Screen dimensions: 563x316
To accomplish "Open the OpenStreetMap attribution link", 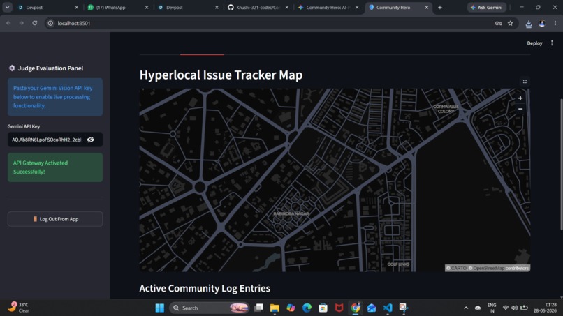I will pos(489,268).
